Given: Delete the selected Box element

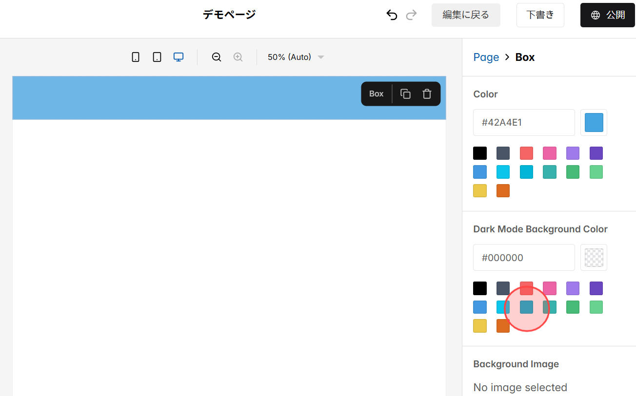Looking at the screenshot, I should pyautogui.click(x=427, y=94).
